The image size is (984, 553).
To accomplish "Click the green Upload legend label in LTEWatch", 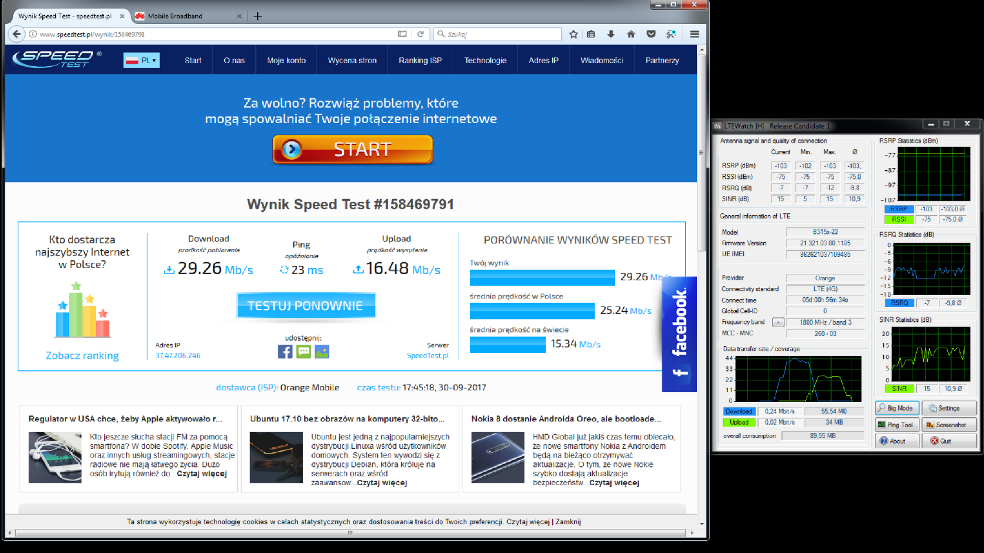I will (739, 422).
